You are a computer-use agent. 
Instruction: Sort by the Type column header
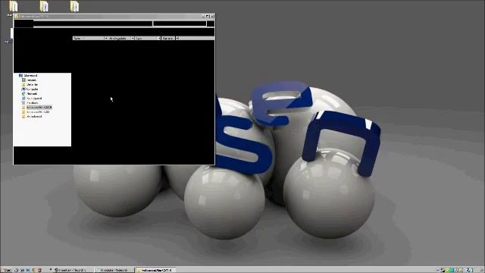pyautogui.click(x=146, y=38)
